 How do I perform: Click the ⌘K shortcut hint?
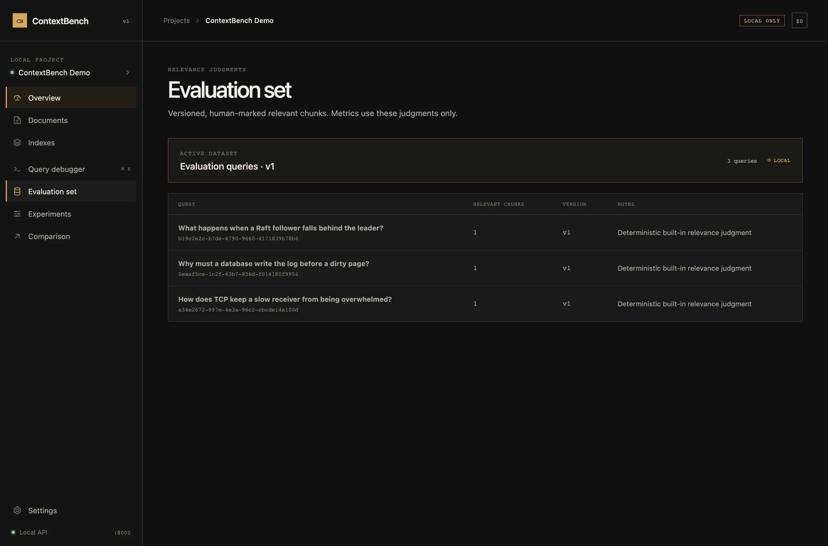pos(126,169)
